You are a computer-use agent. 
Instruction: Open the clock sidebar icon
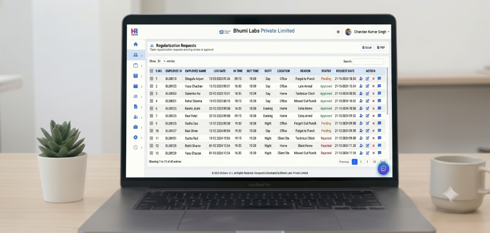click(135, 147)
